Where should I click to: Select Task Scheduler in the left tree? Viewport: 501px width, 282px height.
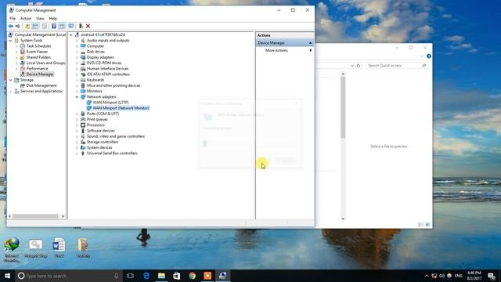pyautogui.click(x=38, y=46)
